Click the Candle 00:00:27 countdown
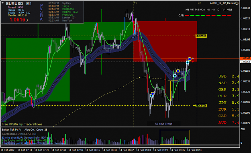The image size is (251, 153). click(23, 15)
